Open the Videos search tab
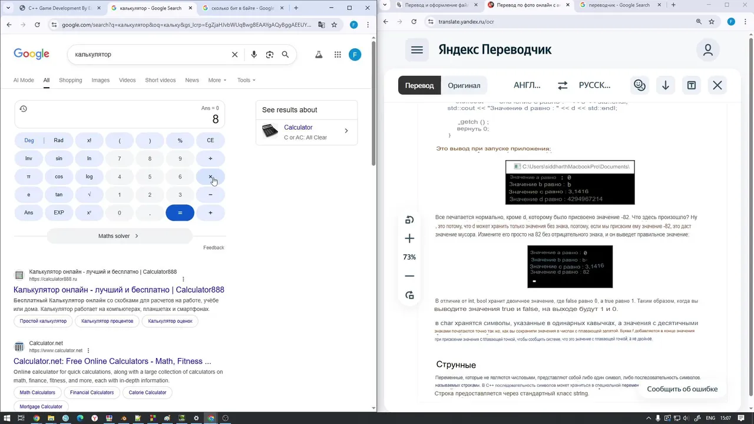Viewport: 754px width, 424px height. click(127, 80)
